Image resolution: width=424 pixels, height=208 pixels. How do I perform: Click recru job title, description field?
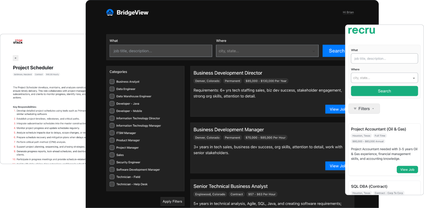point(384,58)
